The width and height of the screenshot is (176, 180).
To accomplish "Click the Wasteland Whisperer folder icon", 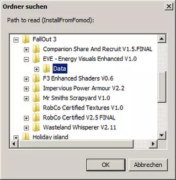I will 36,127.
